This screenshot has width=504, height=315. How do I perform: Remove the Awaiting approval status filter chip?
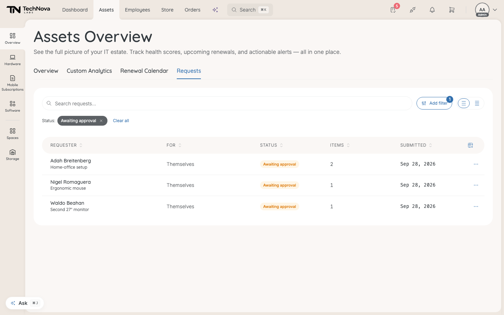tap(101, 121)
